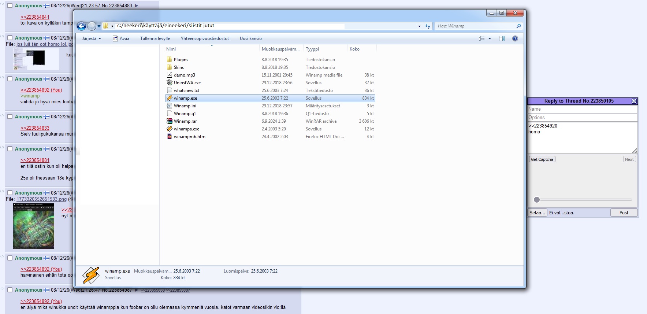
Task: Click winamp.exe lightning icon in file list
Action: click(x=169, y=98)
